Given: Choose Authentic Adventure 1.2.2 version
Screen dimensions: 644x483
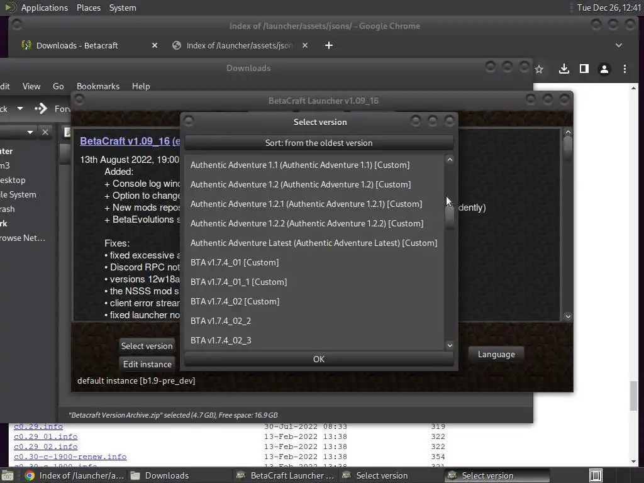Looking at the screenshot, I should (x=314, y=223).
